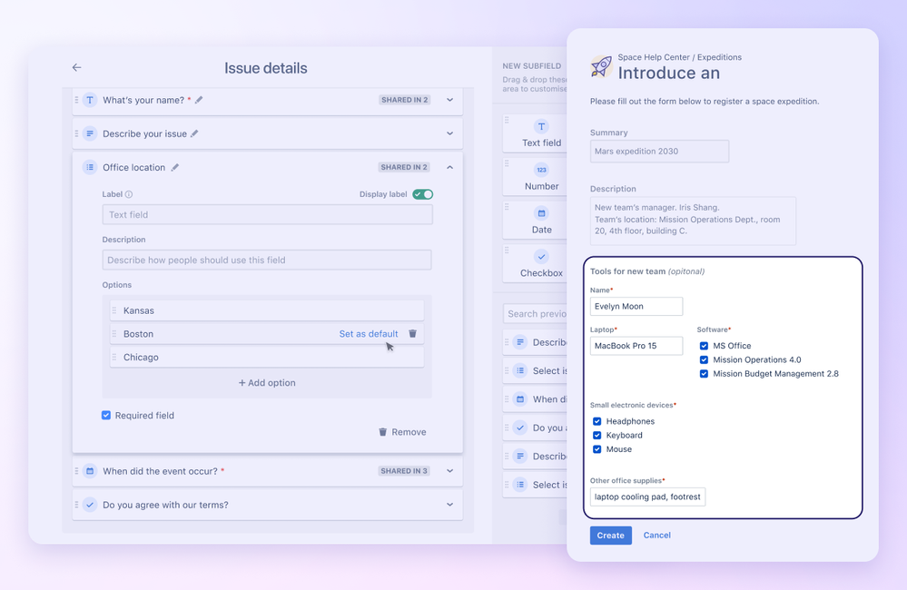907x590 pixels.
Task: Uncheck the Headphones checkbox
Action: click(x=597, y=421)
